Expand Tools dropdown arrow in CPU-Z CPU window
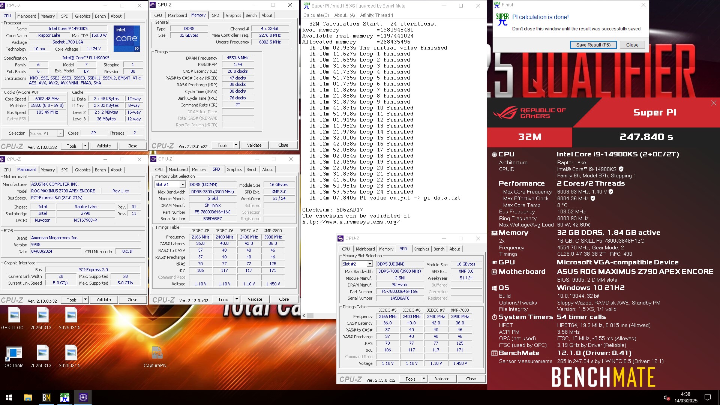 [85, 146]
